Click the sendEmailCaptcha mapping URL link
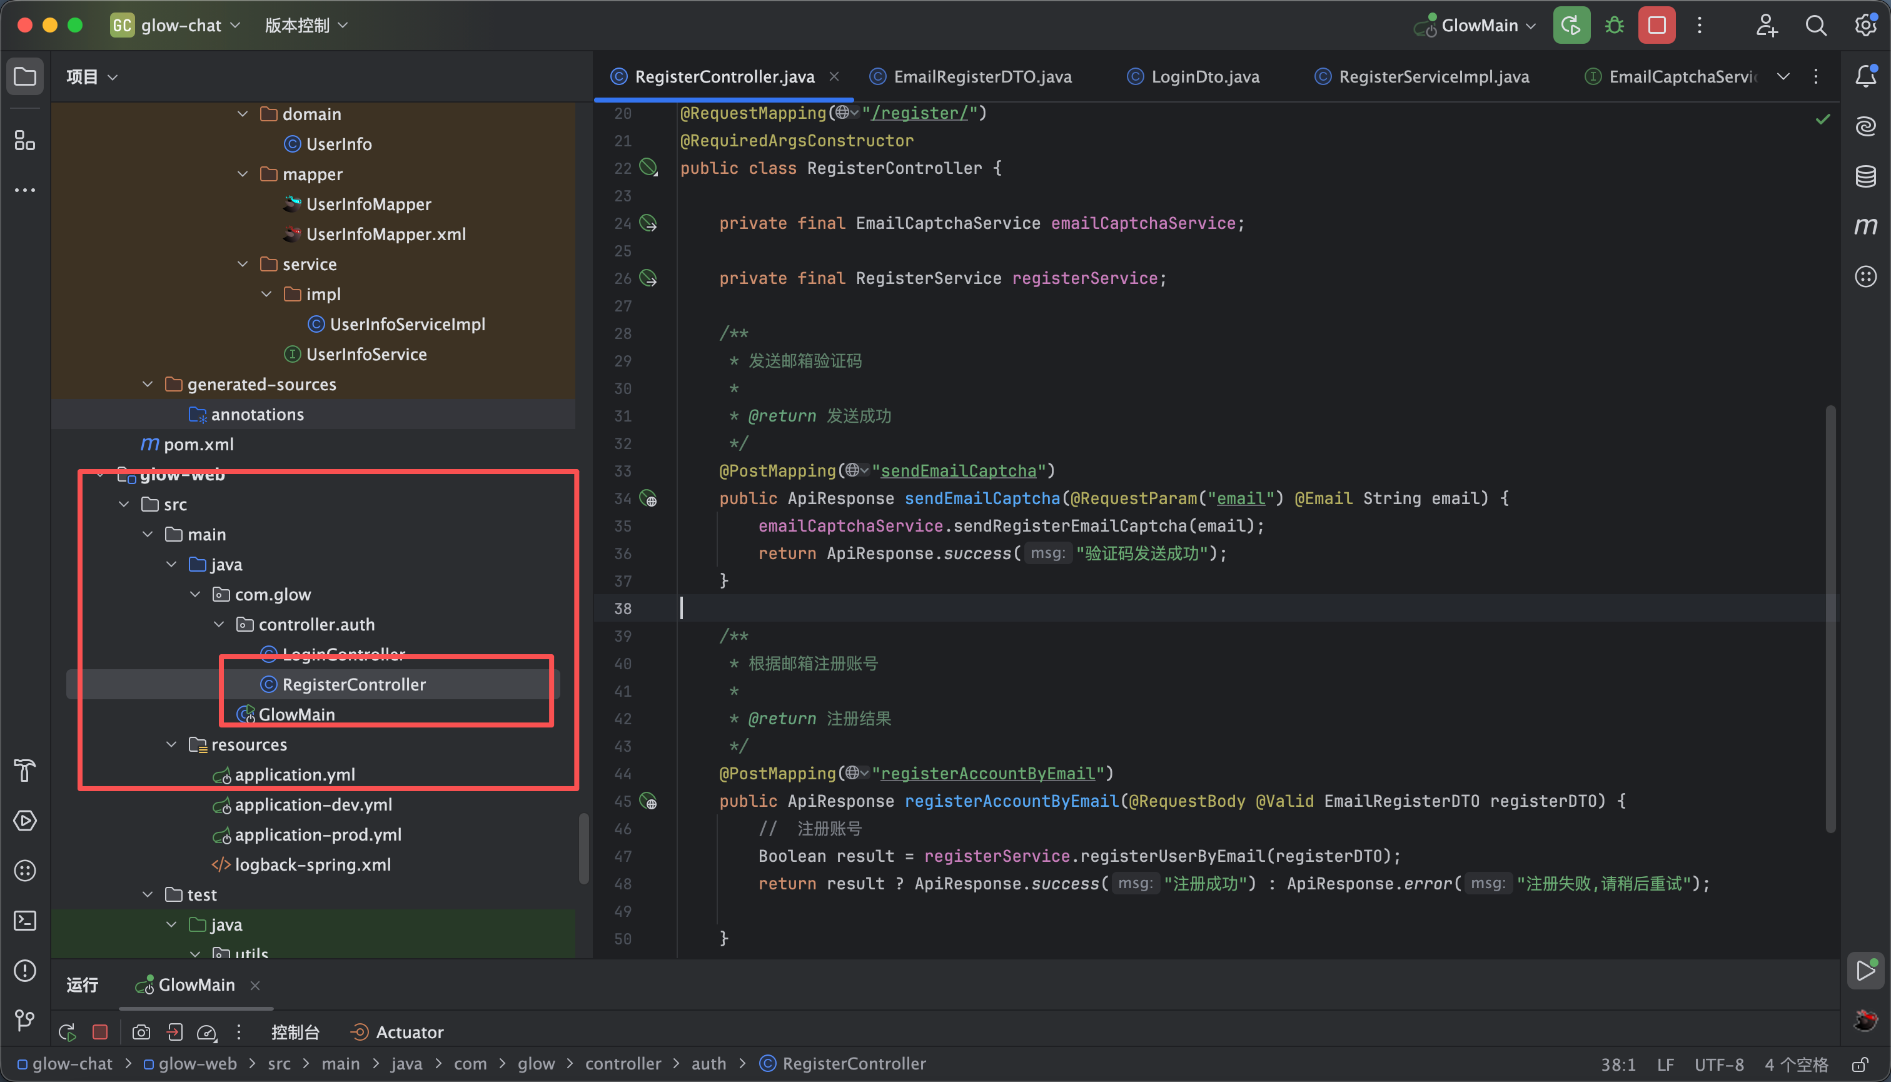This screenshot has width=1891, height=1082. coord(958,471)
